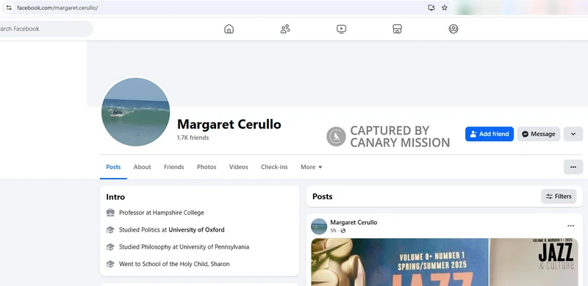Viewport: 588px width, 286px height.
Task: Click the Add friend button
Action: click(x=490, y=134)
